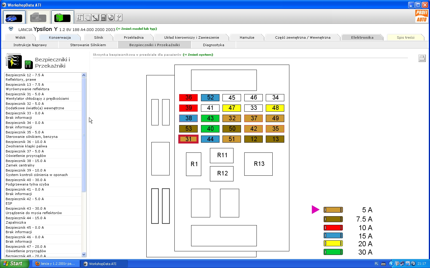Switch to the Hamulce tab

[x=247, y=38]
